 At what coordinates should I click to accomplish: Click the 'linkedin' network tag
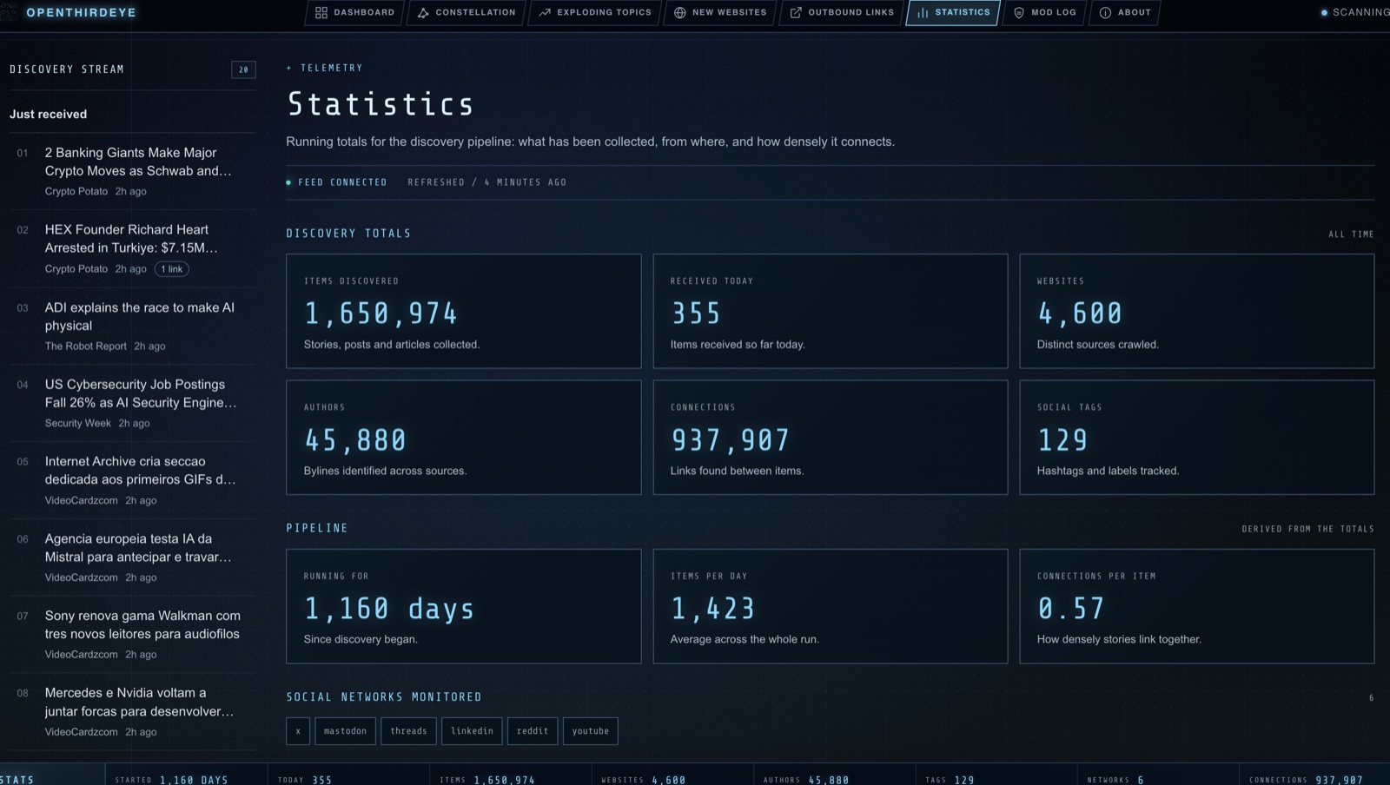pos(472,731)
